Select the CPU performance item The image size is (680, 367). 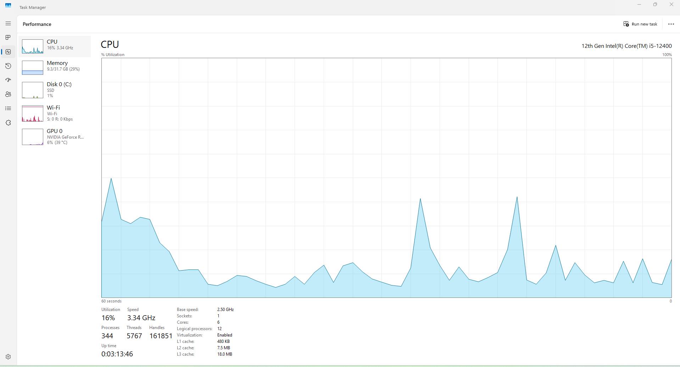(x=55, y=46)
